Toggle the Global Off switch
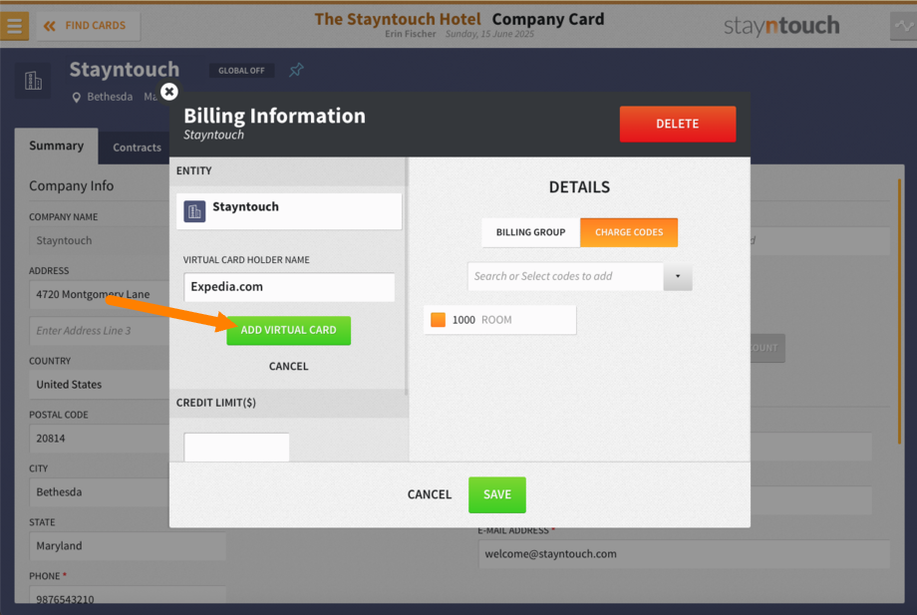Image resolution: width=917 pixels, height=615 pixels. click(241, 71)
